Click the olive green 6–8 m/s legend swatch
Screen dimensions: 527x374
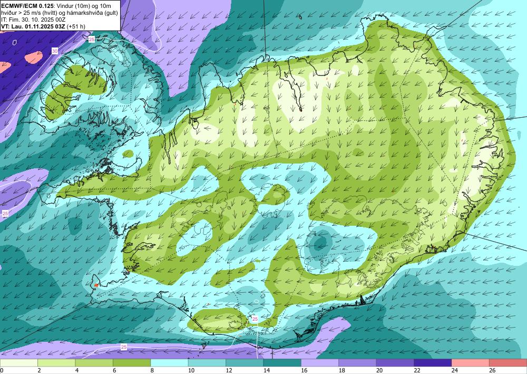[132, 363]
